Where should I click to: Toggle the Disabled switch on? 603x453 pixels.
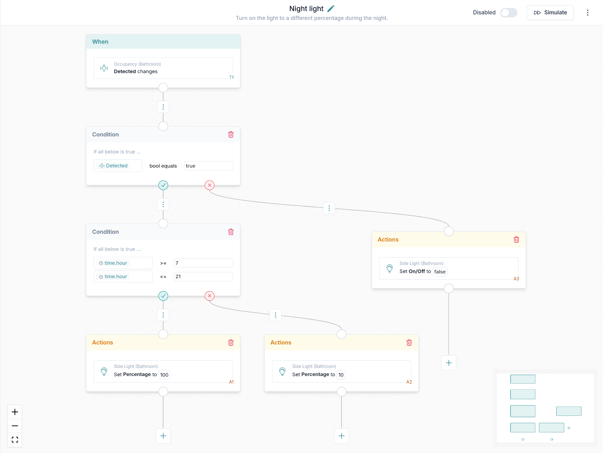509,13
